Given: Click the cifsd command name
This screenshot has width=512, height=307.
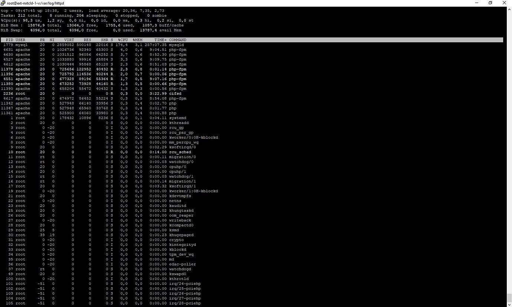Looking at the screenshot, I should tap(175, 93).
